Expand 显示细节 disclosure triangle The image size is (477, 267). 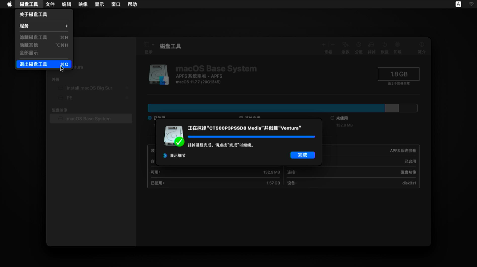165,156
